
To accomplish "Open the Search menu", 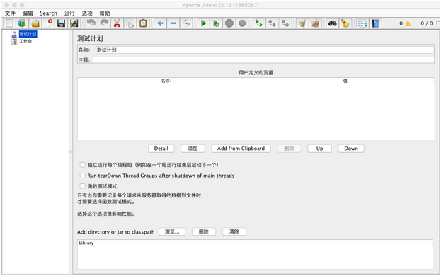I will 48,13.
